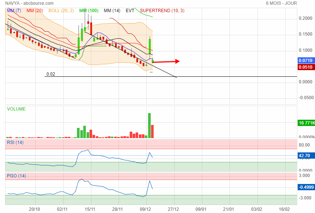Click the 27/12 date axis label
The image size is (315, 213).
tap(173, 209)
